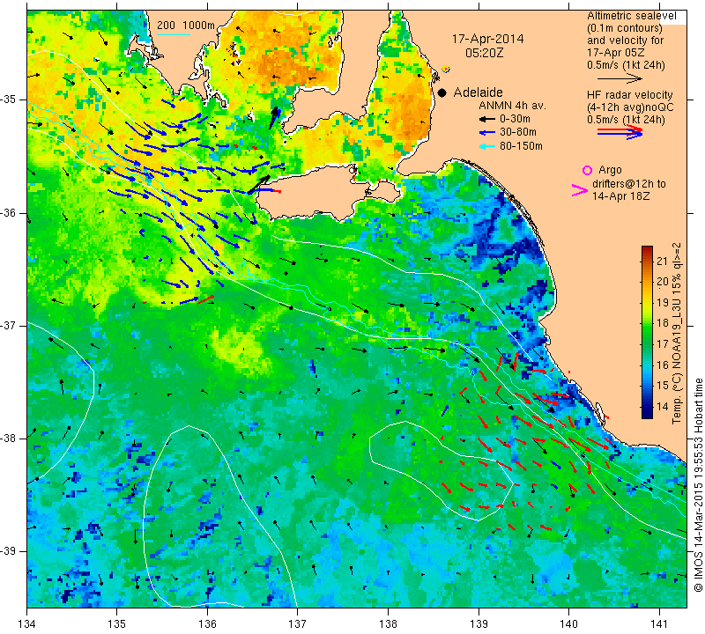Viewport: 705px width, 634px height.
Task: Click color bar tick value 14
Action: pyautogui.click(x=663, y=406)
